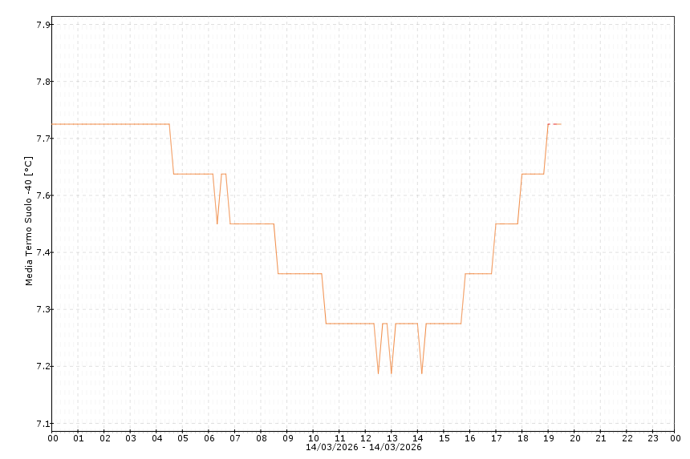Click the line's dip just after hour 14

coord(421,373)
